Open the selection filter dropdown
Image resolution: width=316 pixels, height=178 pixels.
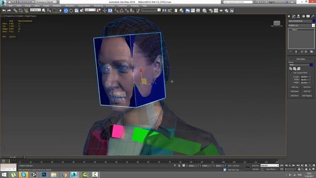(35, 10)
